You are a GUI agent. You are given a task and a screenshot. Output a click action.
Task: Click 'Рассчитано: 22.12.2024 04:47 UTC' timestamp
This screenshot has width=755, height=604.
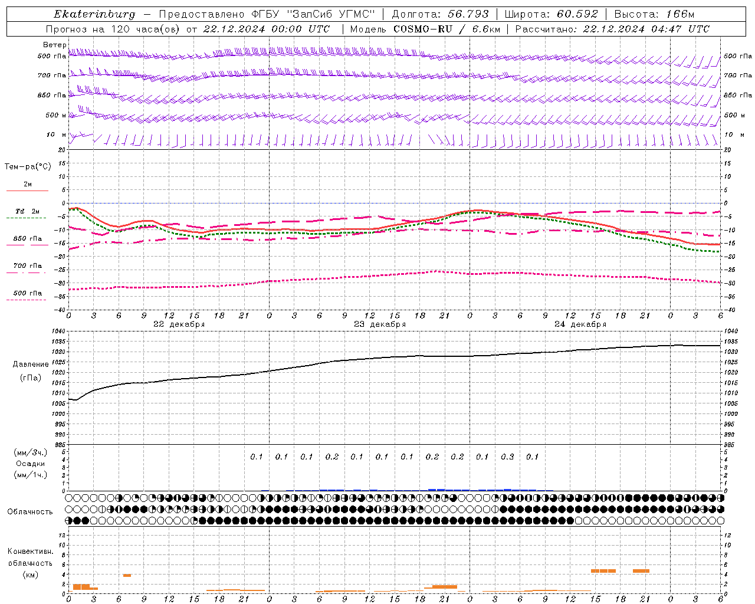[x=612, y=29]
